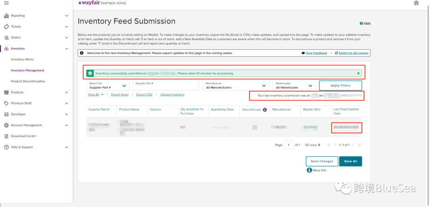Dismiss the inventory submitted success banner
Screen dimensions: 430x207
coord(358,74)
